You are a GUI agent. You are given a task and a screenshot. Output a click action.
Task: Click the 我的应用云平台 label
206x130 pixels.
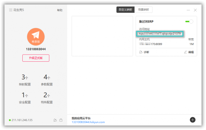click(x=81, y=118)
